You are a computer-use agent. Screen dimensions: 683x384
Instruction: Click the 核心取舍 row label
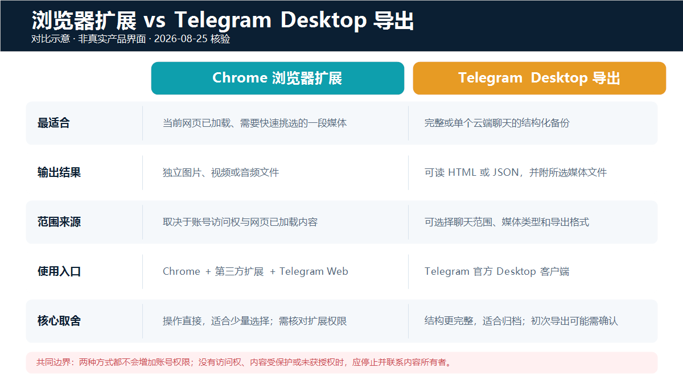tap(59, 321)
